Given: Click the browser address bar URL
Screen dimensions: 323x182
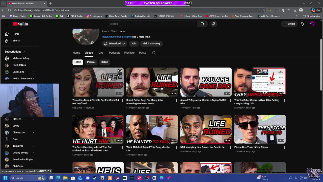Looking at the screenshot, I should pos(43,10).
